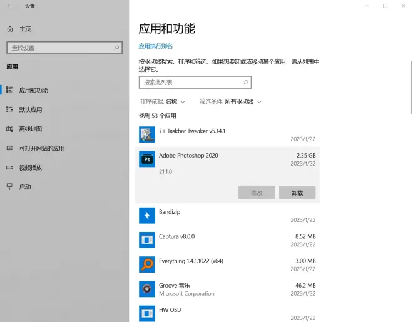Click the Adobe Photoshop Ps icon
Screen dimensions: 413x322
pyautogui.click(x=147, y=159)
